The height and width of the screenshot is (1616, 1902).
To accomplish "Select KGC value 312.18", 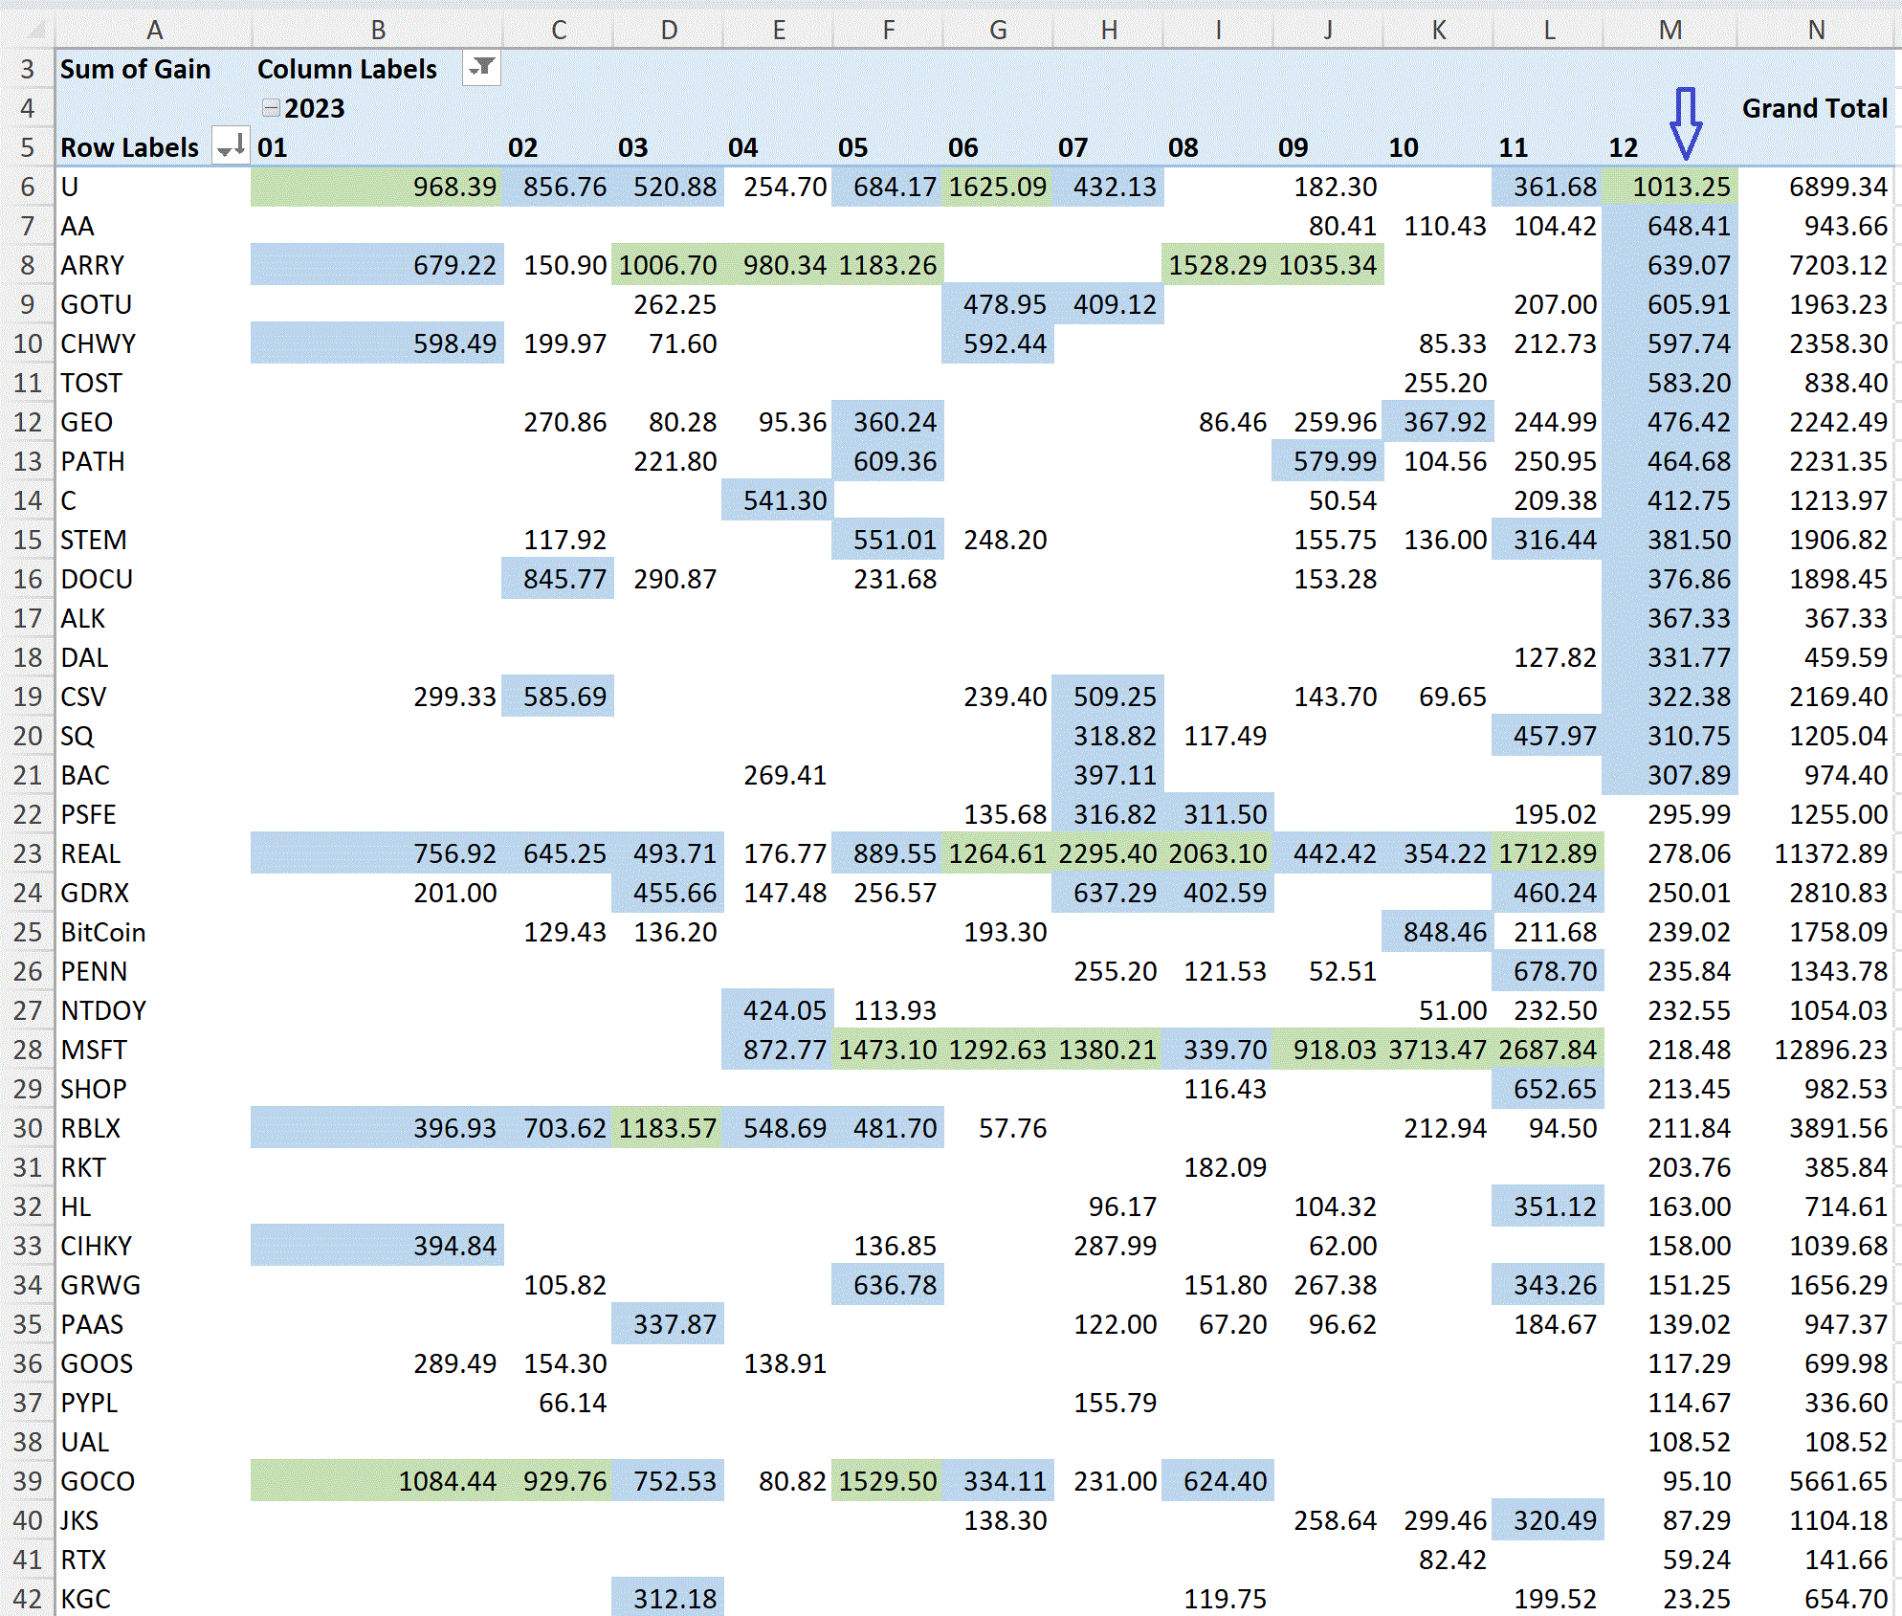I will point(669,1599).
